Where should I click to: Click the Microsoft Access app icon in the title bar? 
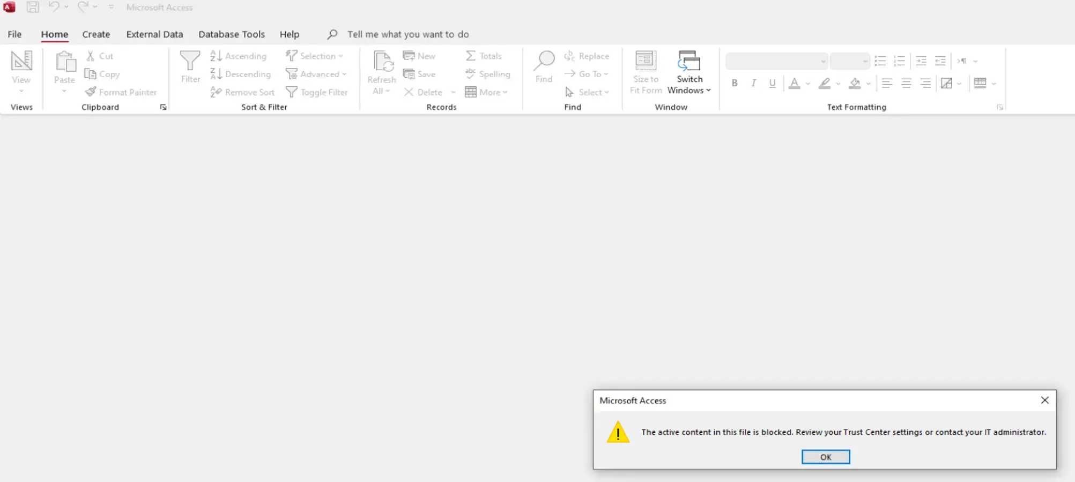(9, 7)
